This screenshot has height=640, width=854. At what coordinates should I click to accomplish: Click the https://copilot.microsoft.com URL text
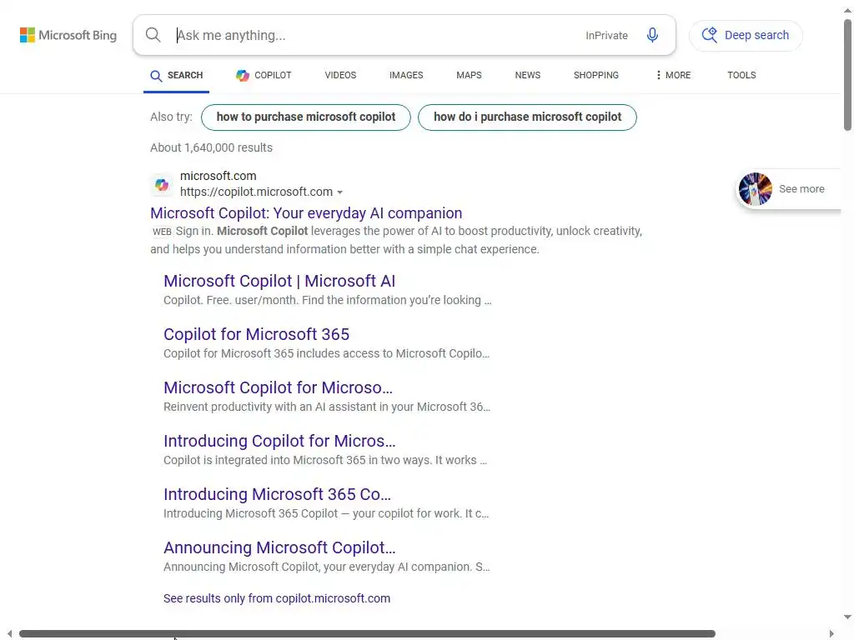[256, 192]
